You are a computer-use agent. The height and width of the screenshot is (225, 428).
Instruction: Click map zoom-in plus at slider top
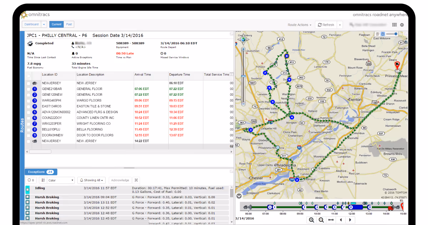click(244, 49)
